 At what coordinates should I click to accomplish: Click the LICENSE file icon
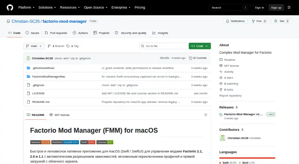tap(28, 94)
